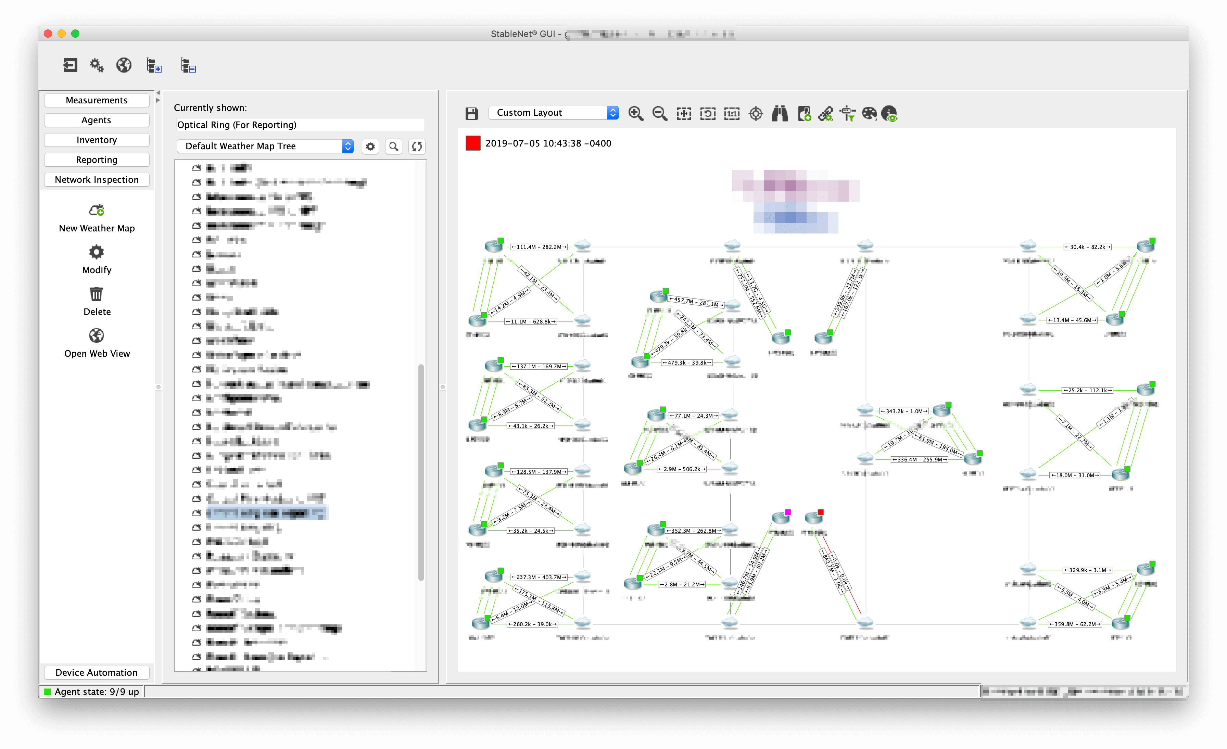Click Open Web View globe icon
The image size is (1227, 749).
tap(97, 336)
